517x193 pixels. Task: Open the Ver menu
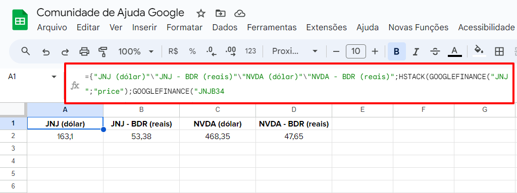(116, 27)
